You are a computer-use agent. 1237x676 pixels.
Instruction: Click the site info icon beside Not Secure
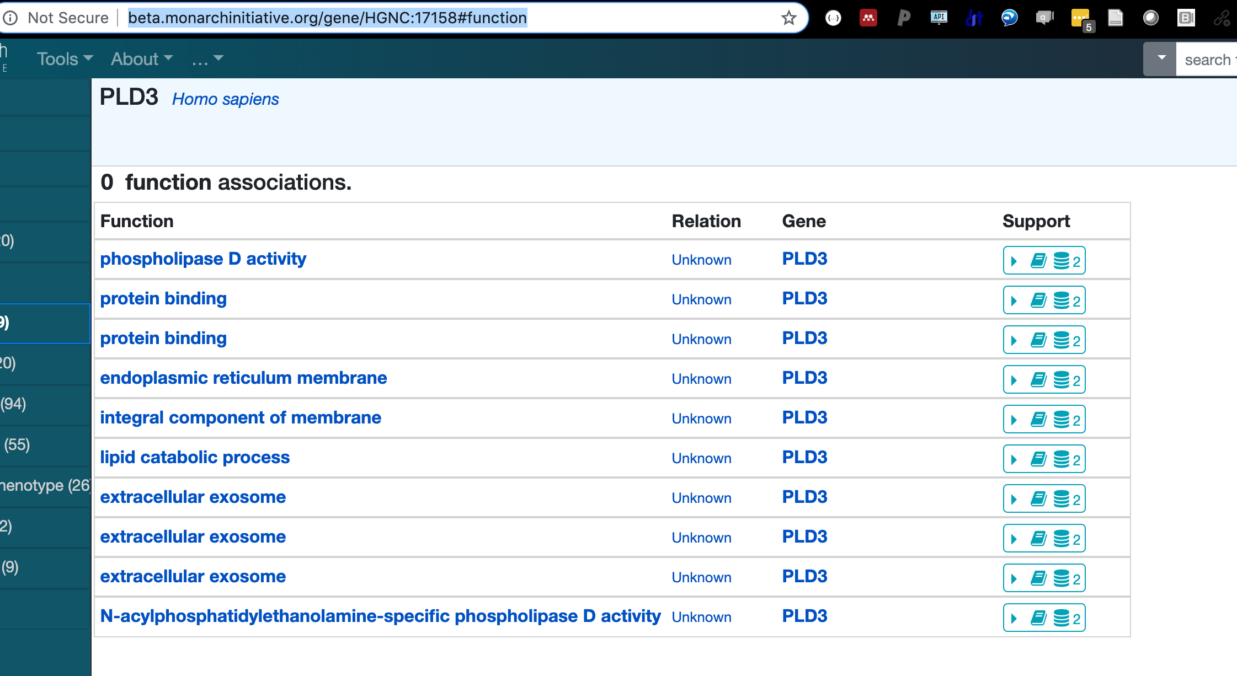click(10, 18)
